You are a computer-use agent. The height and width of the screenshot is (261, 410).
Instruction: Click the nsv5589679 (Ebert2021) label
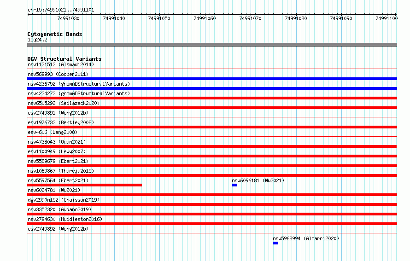click(58, 161)
